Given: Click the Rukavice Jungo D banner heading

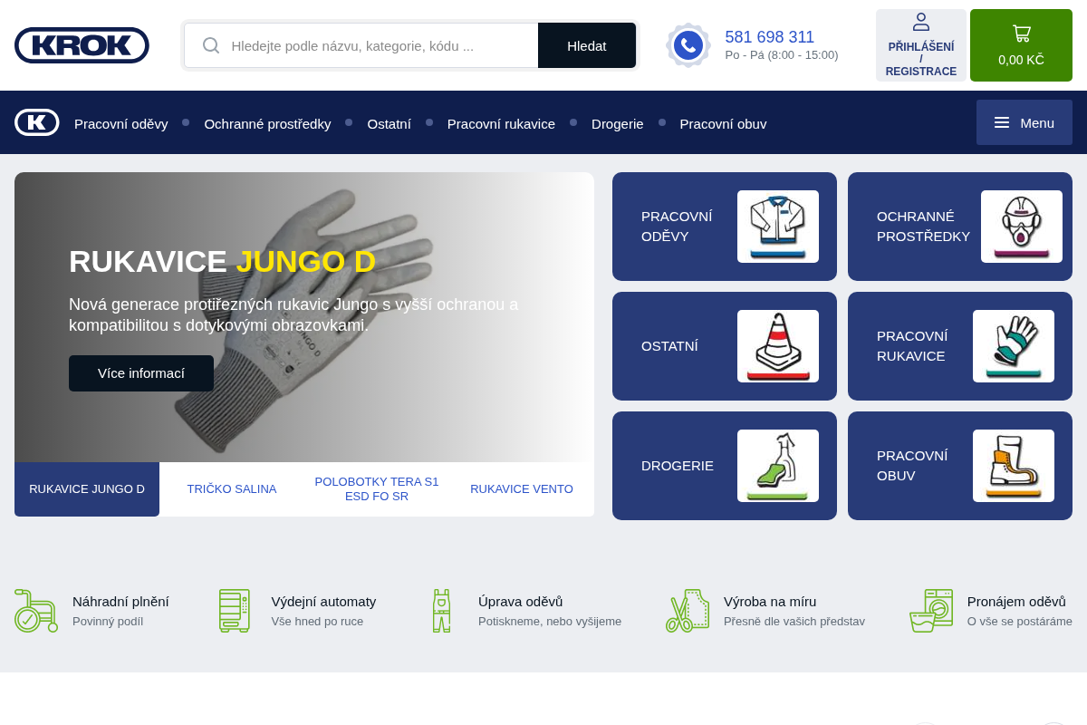Looking at the screenshot, I should point(222,261).
